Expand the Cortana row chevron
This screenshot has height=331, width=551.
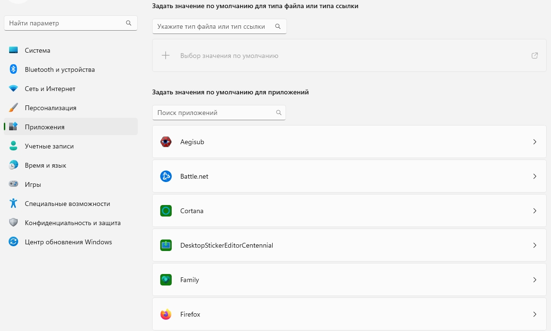[x=534, y=211]
